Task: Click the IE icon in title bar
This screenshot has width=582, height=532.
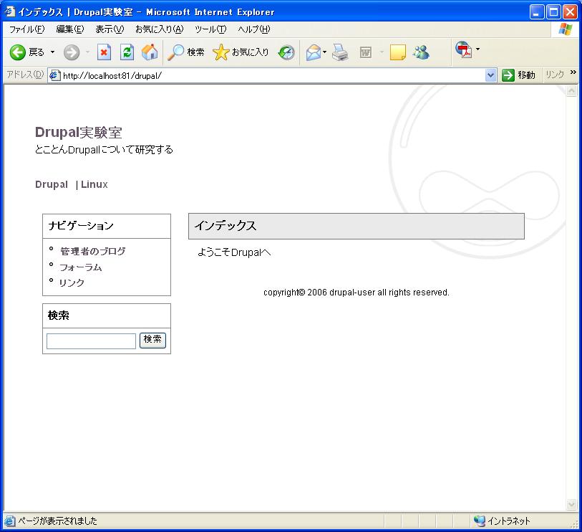Action: point(9,12)
